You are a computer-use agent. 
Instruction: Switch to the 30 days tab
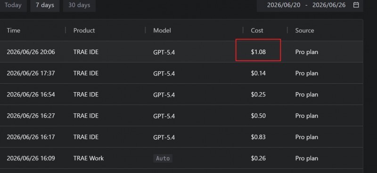click(x=79, y=5)
